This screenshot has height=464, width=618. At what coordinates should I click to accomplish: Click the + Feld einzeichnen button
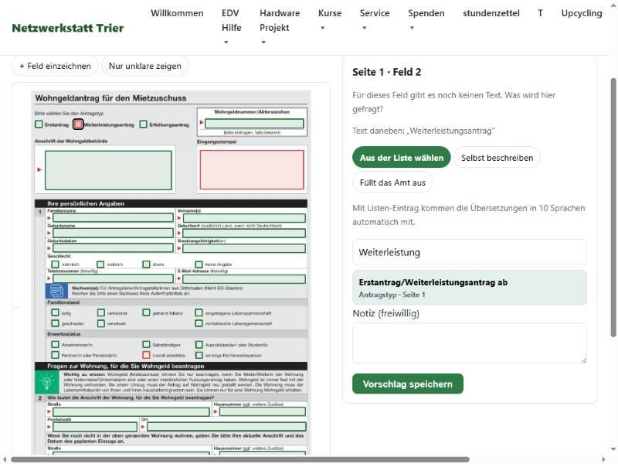pos(55,66)
